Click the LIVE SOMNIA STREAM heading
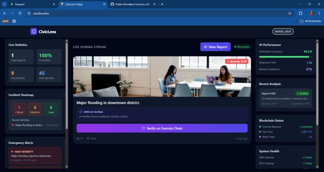Image resolution: width=324 pixels, height=172 pixels. point(90,47)
